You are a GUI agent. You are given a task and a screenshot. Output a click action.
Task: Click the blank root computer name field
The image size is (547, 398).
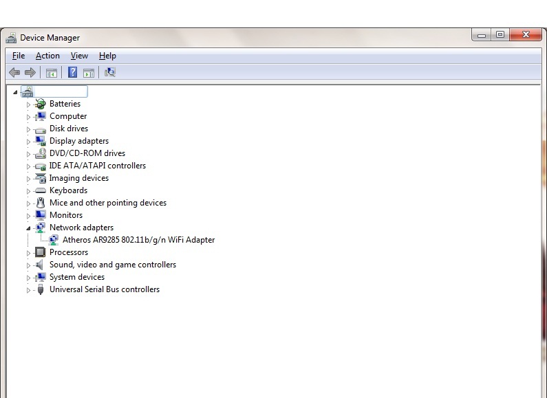[61, 91]
